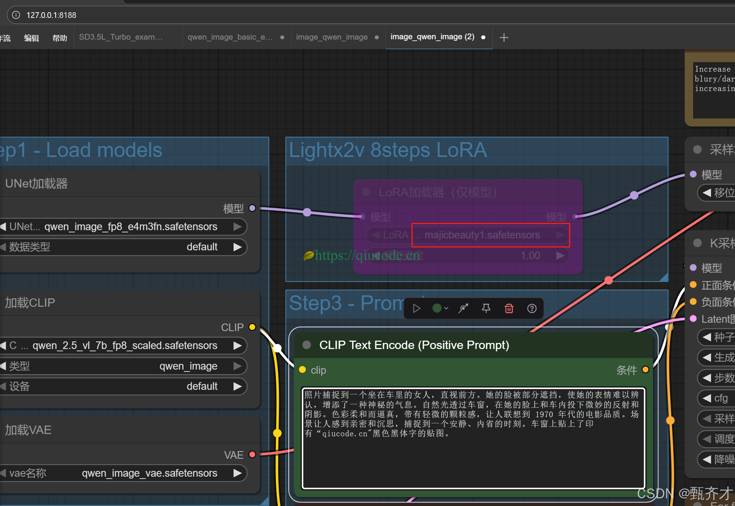Increase LoRA strength 1.00 right arrow
Viewport: 735px width, 506px height.
(x=560, y=255)
